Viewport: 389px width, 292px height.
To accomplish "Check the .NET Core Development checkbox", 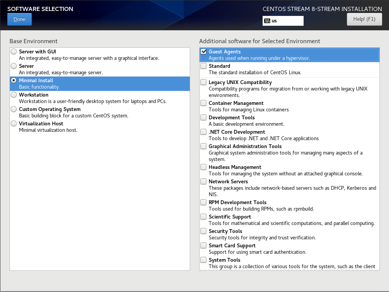I will pos(203,132).
